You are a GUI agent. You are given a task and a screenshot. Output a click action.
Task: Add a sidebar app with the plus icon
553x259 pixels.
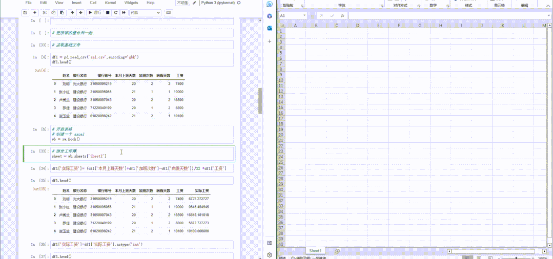click(x=270, y=41)
